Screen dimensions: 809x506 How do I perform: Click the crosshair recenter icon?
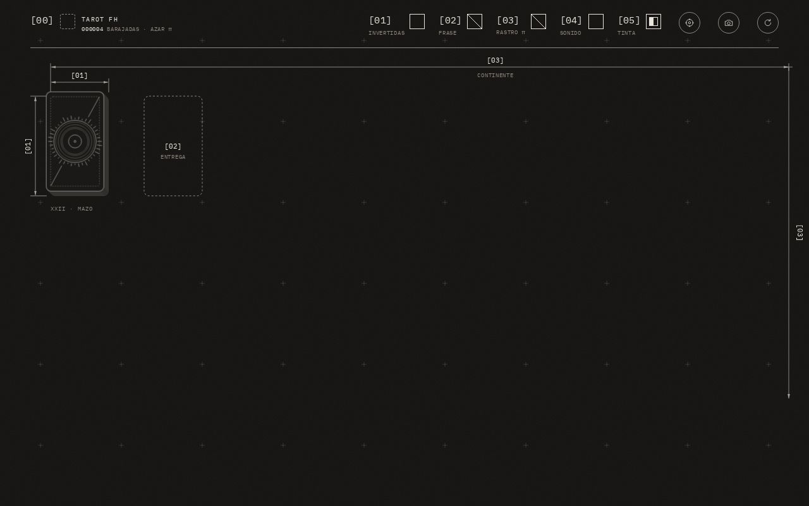pos(690,23)
